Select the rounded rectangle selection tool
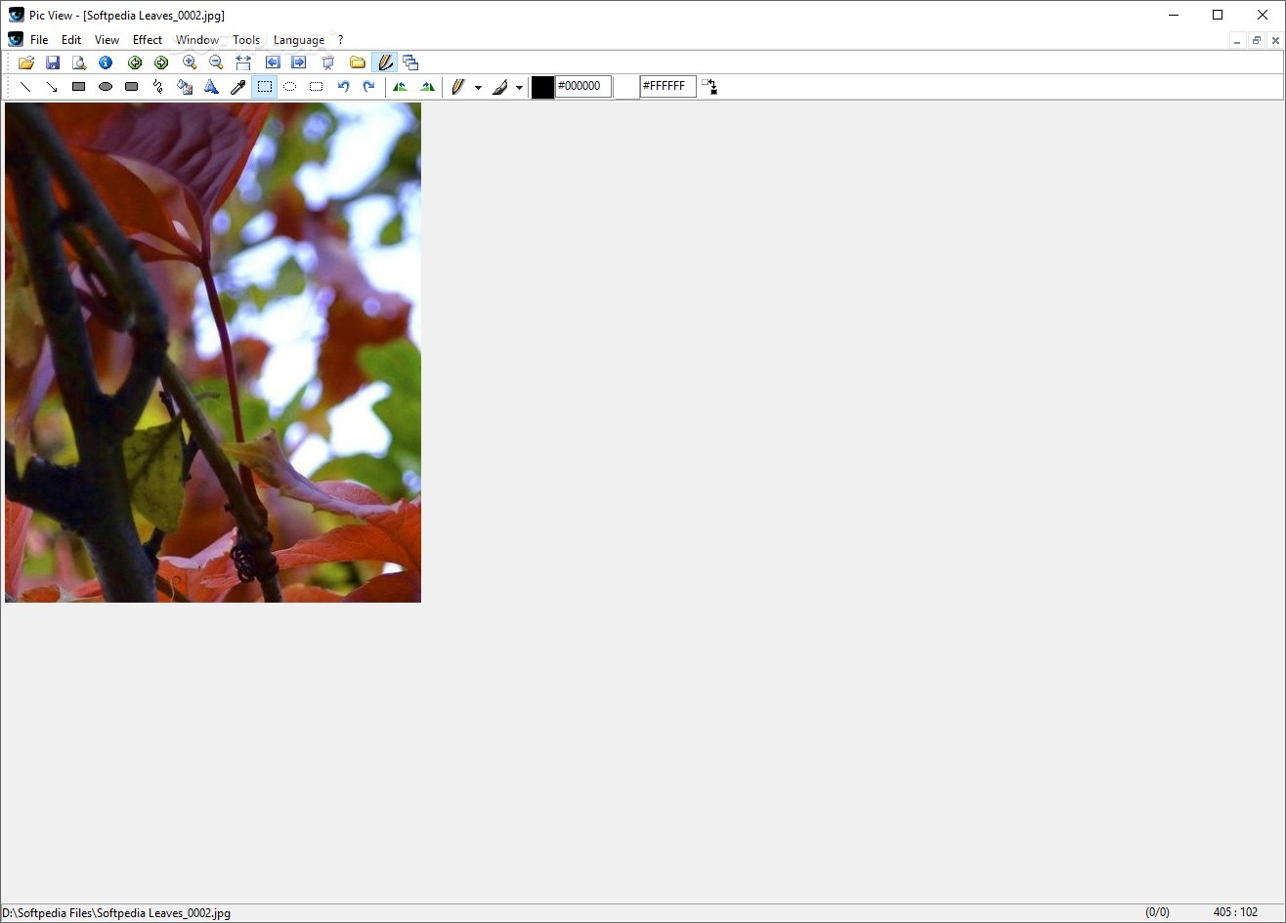Viewport: 1286px width, 923px height. pos(317,87)
